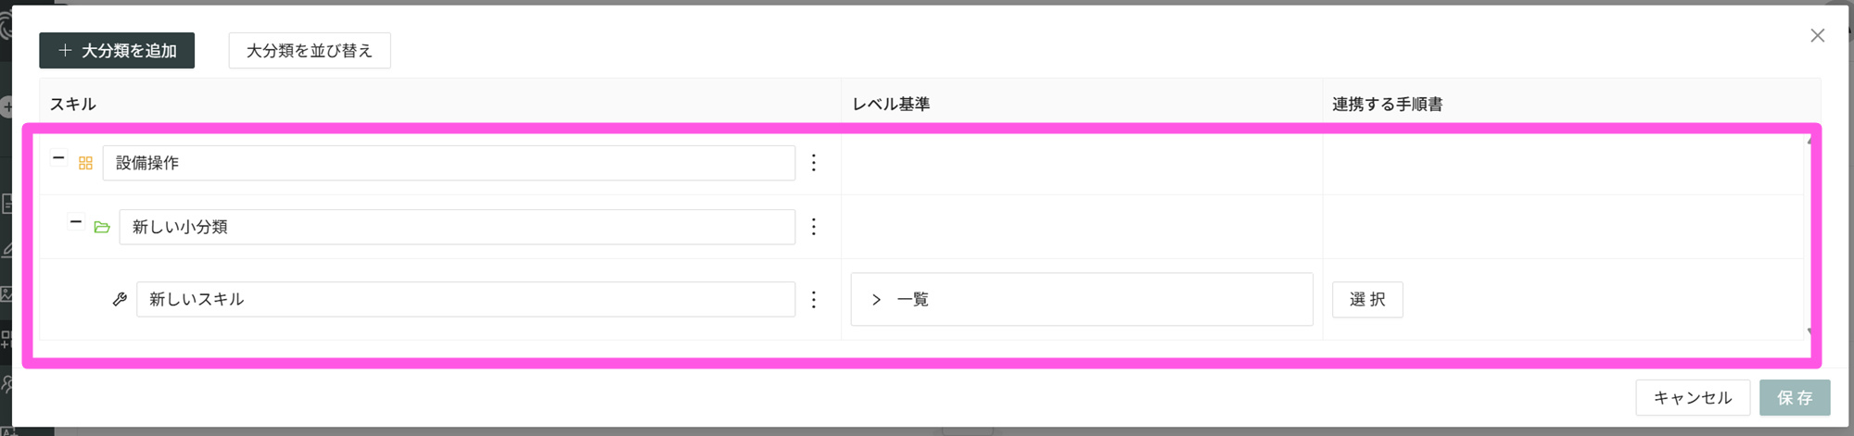Viewport: 1854px width, 436px height.
Task: Click the 大分類を追加 button
Action: click(x=117, y=51)
